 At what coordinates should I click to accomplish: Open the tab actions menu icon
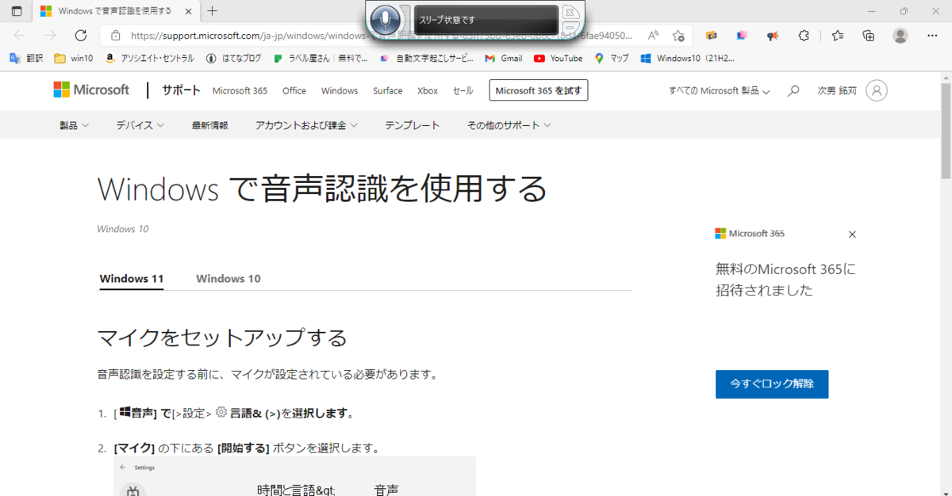click(x=17, y=11)
